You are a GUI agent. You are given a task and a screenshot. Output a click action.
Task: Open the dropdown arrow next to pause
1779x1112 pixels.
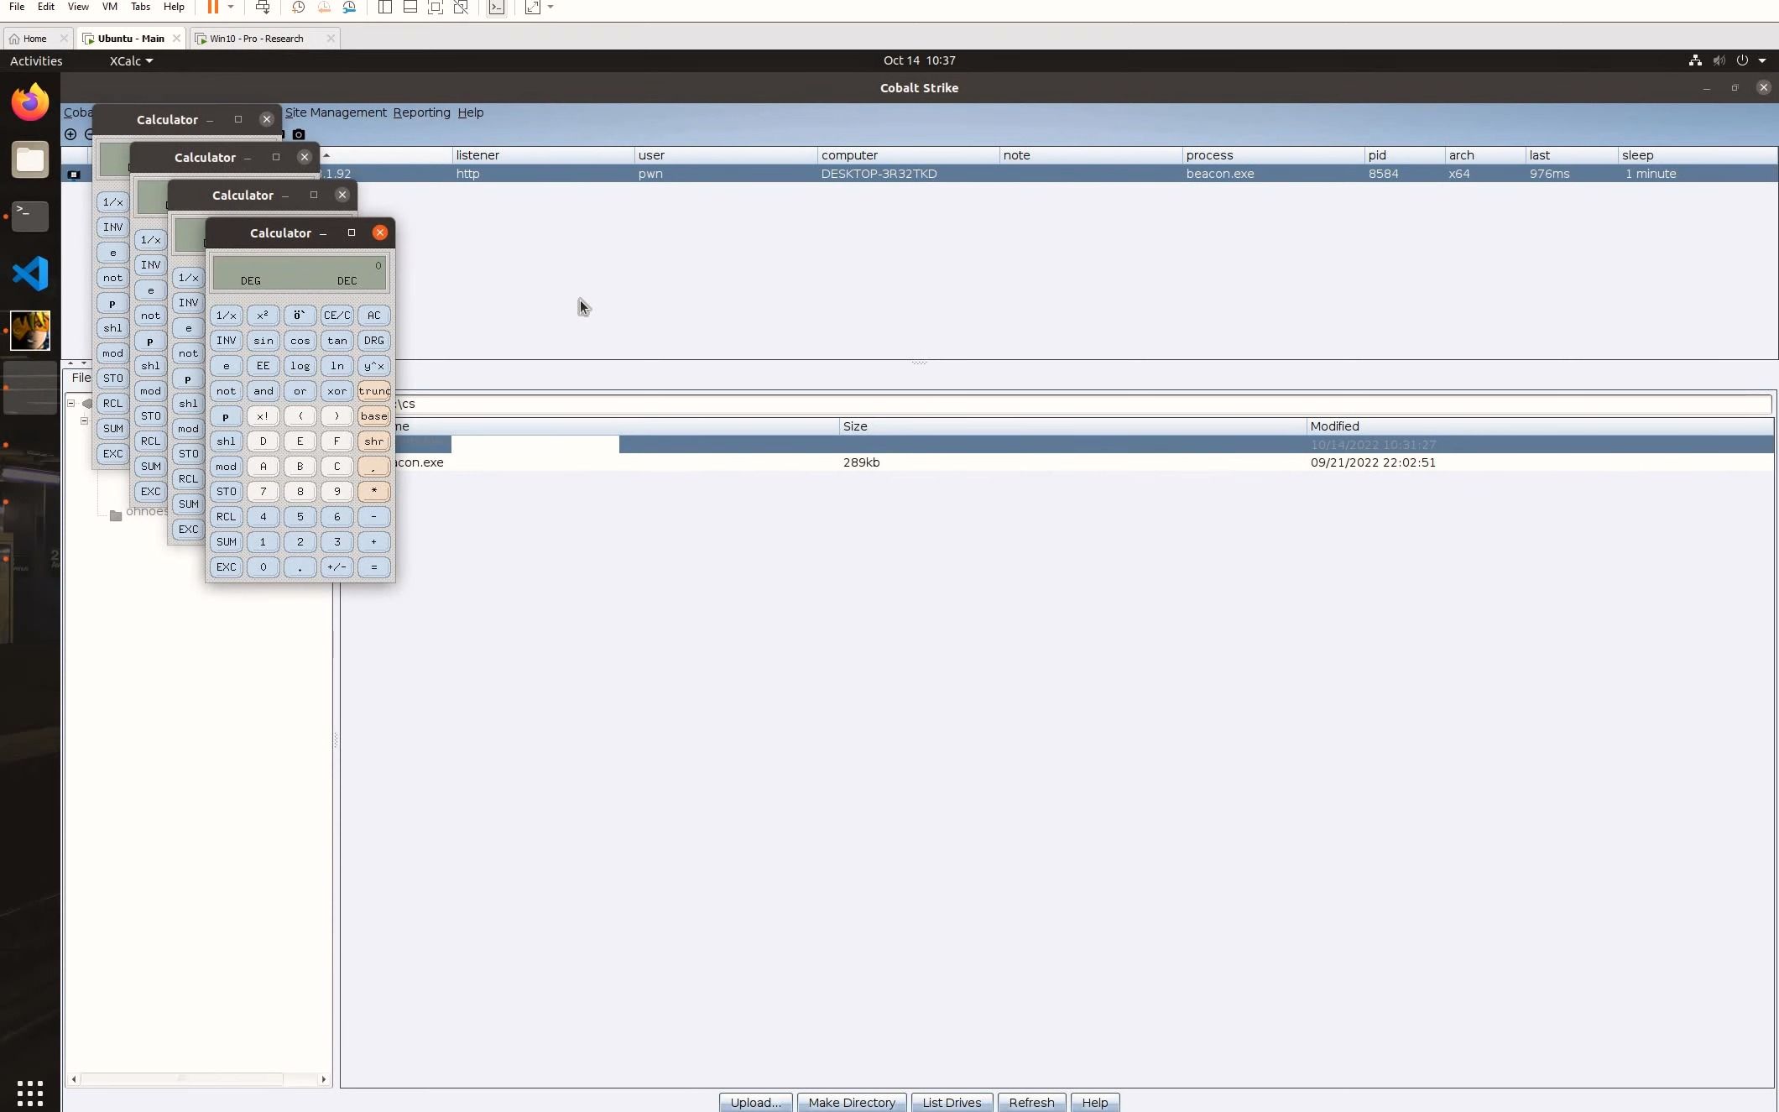click(x=231, y=7)
